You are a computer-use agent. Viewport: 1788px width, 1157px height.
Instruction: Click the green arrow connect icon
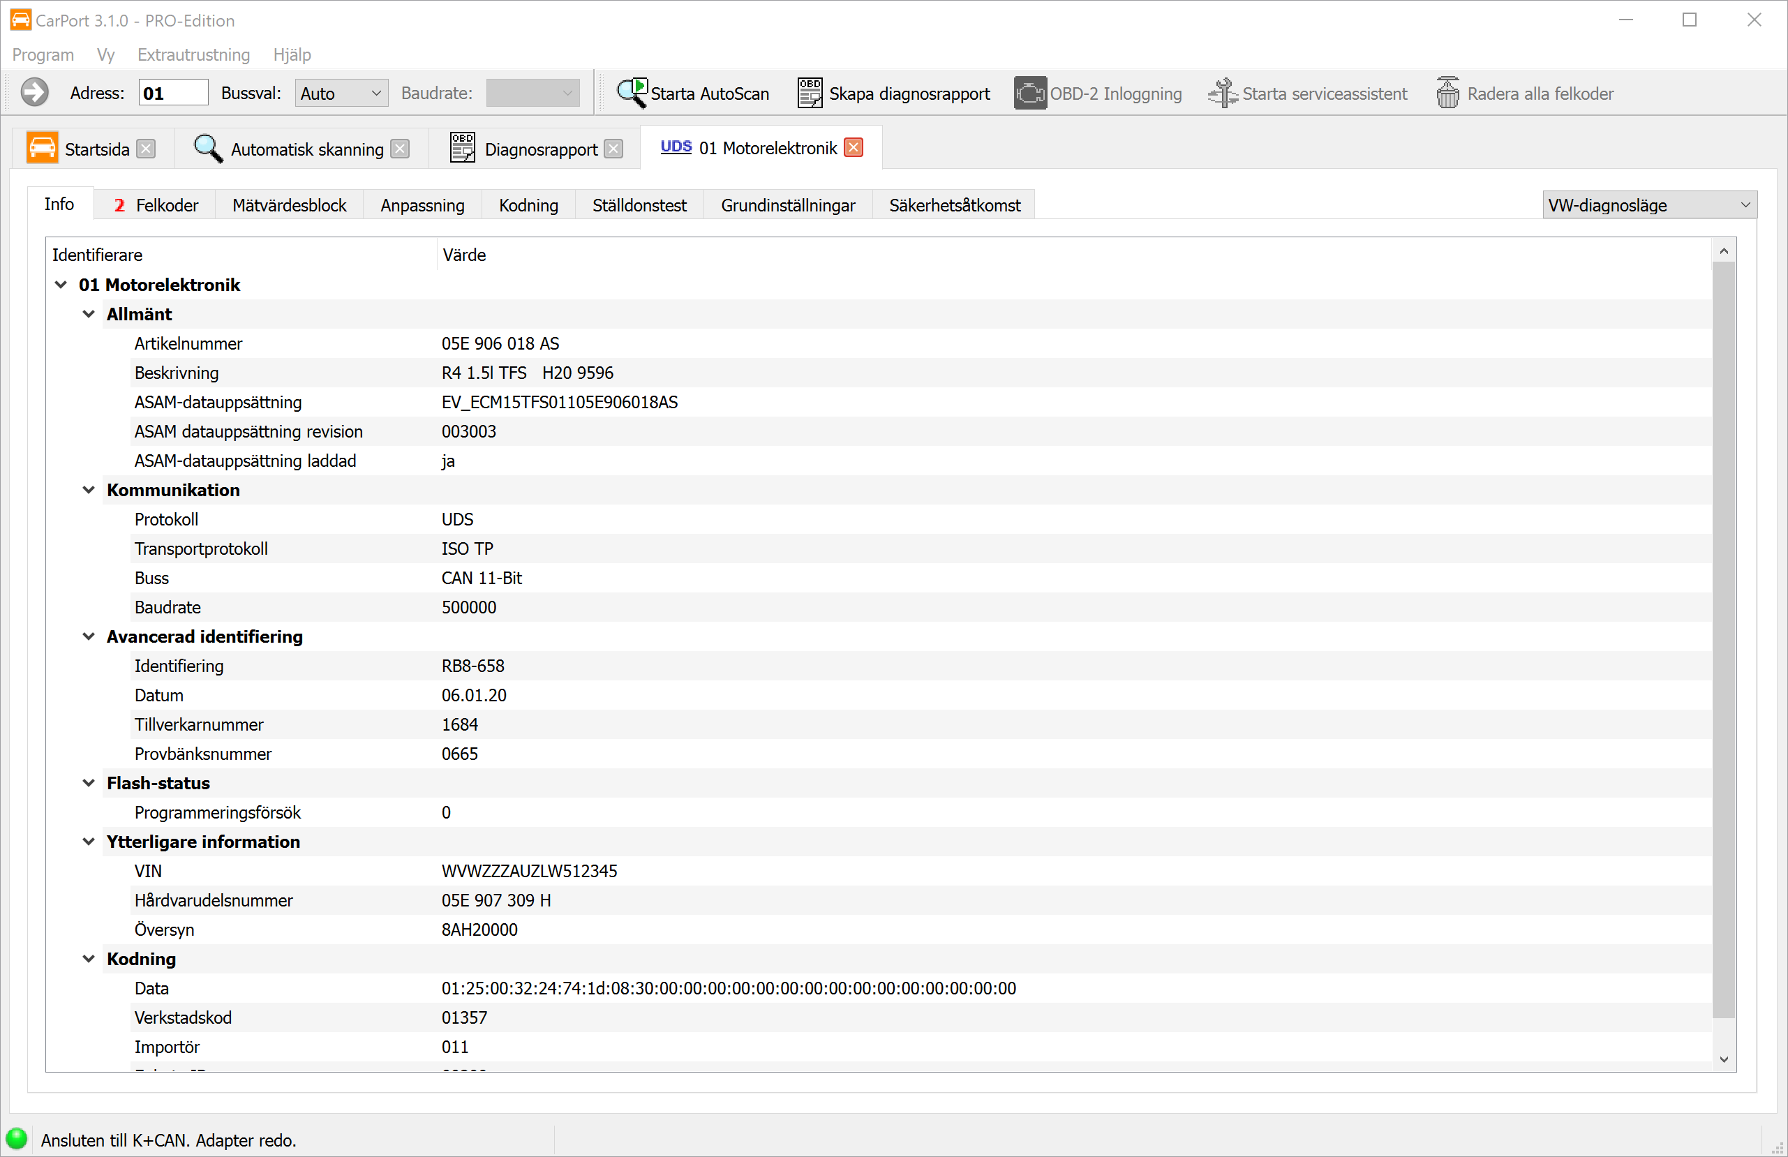[33, 94]
